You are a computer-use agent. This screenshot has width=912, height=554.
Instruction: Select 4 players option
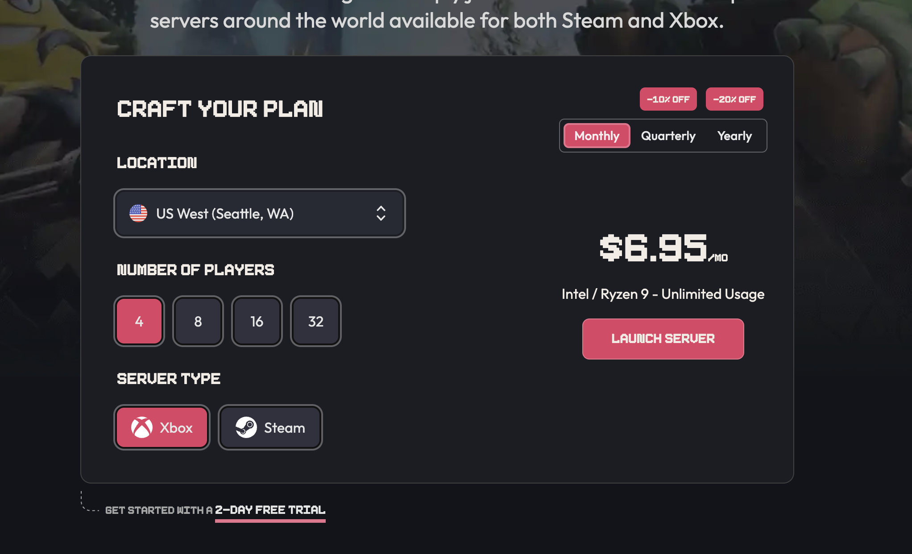(x=139, y=321)
